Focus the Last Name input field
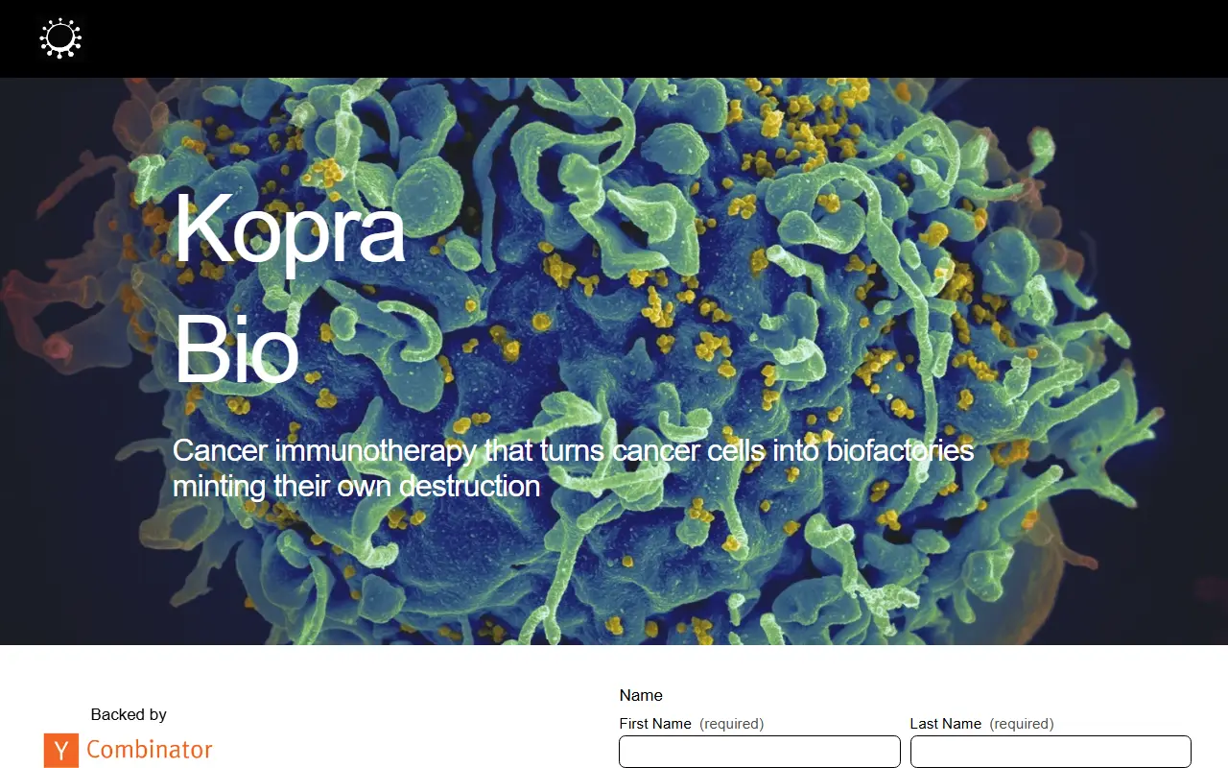The width and height of the screenshot is (1228, 768). [1051, 752]
